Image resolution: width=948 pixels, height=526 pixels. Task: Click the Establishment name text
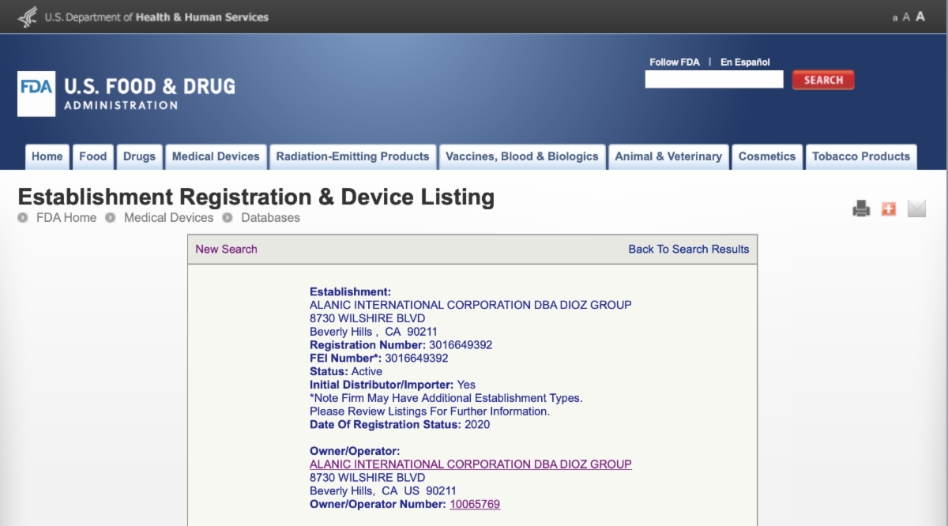pos(471,305)
